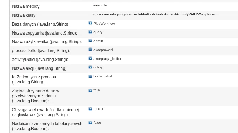Click the Baza danych parameter label

point(41,24)
